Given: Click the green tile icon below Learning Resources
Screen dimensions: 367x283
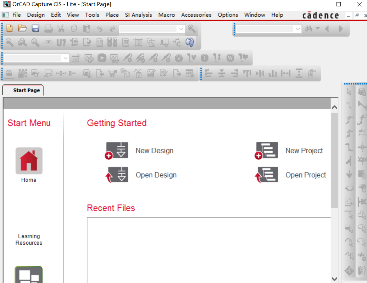Looking at the screenshot, I should coord(29,274).
